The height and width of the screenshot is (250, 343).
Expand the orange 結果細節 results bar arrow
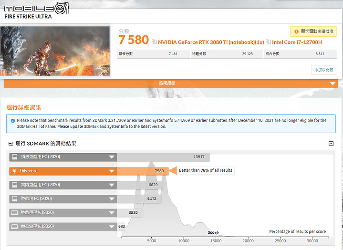[333, 83]
